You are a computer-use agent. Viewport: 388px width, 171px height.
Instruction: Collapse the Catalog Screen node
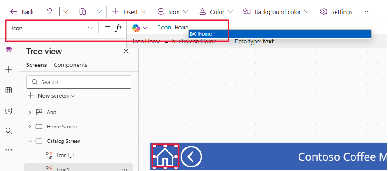30,141
